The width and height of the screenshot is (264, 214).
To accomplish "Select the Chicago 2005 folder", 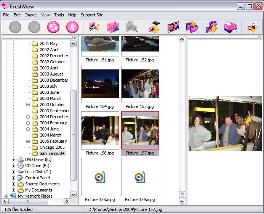I will pos(52,147).
